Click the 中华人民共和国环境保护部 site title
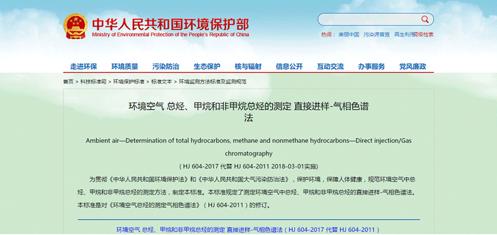 (x=171, y=25)
